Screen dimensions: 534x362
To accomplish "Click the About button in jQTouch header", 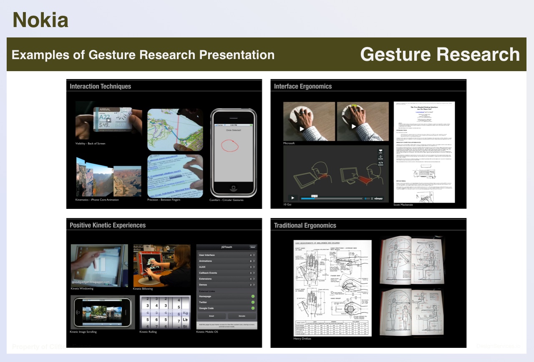I will 252,247.
